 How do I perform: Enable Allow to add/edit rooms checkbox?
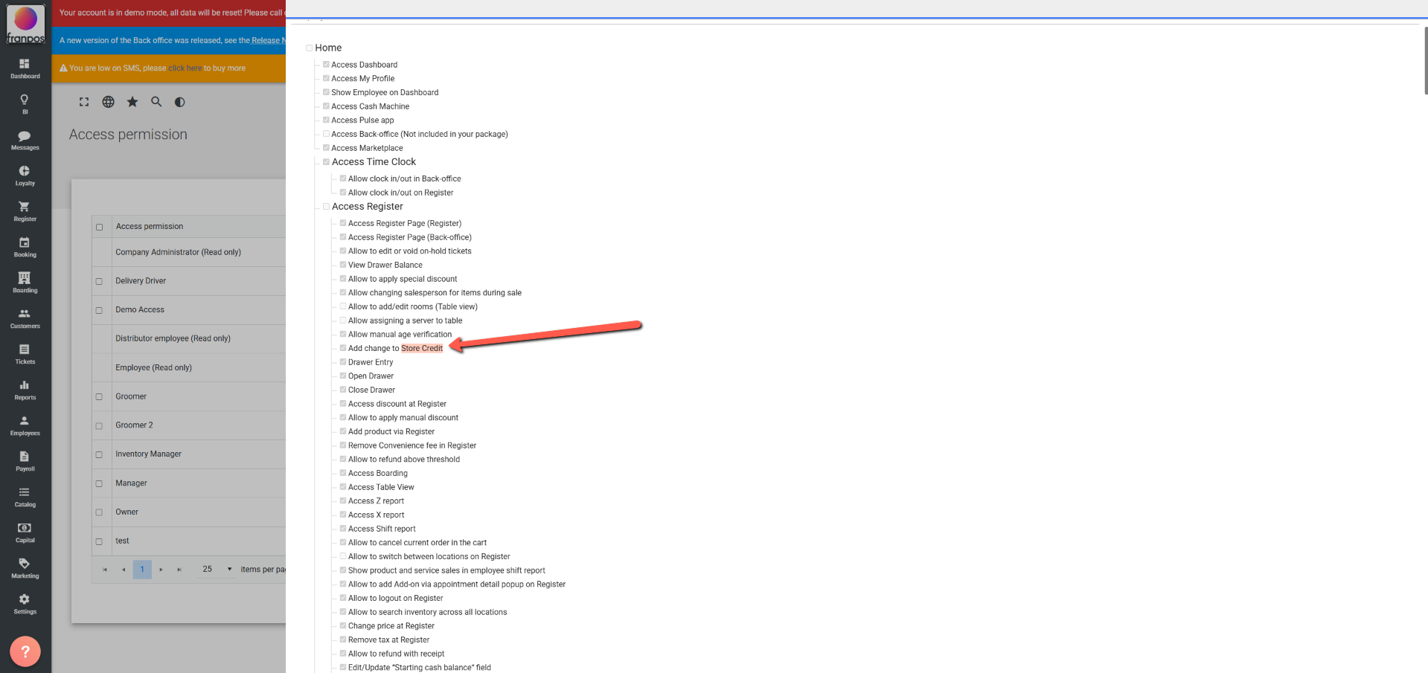coord(343,306)
